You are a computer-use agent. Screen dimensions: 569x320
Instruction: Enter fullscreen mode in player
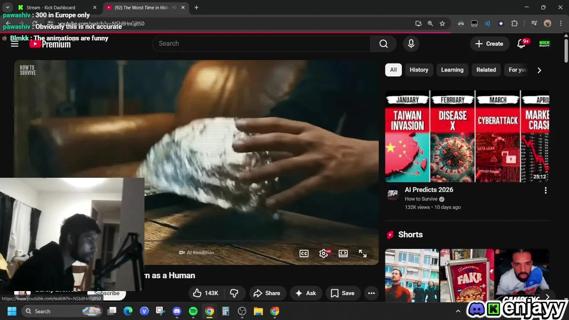[x=363, y=253]
